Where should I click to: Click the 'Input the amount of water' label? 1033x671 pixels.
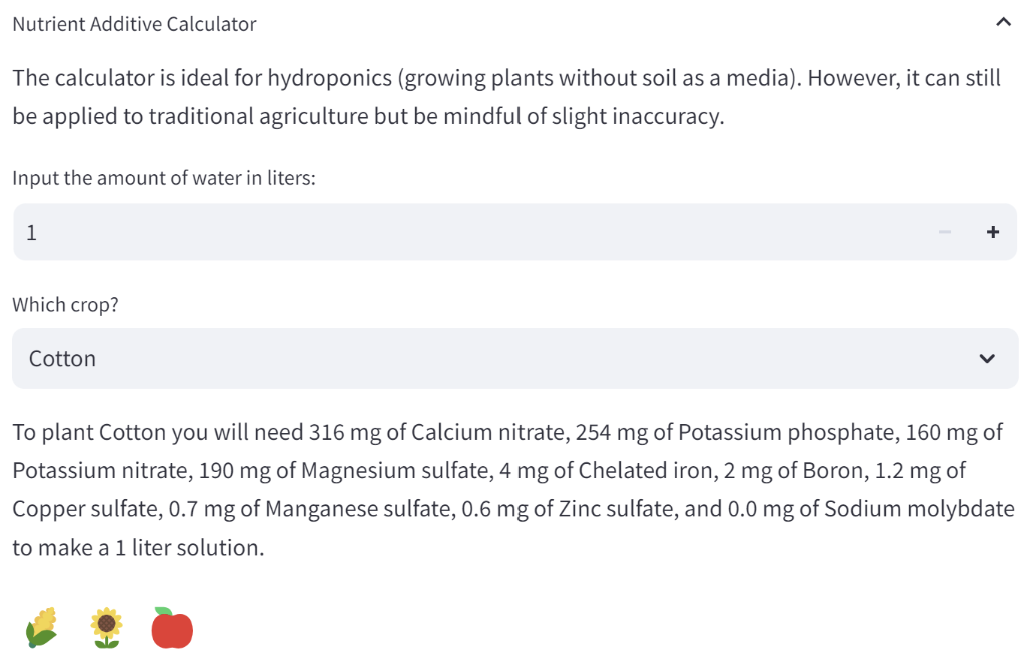tap(164, 178)
